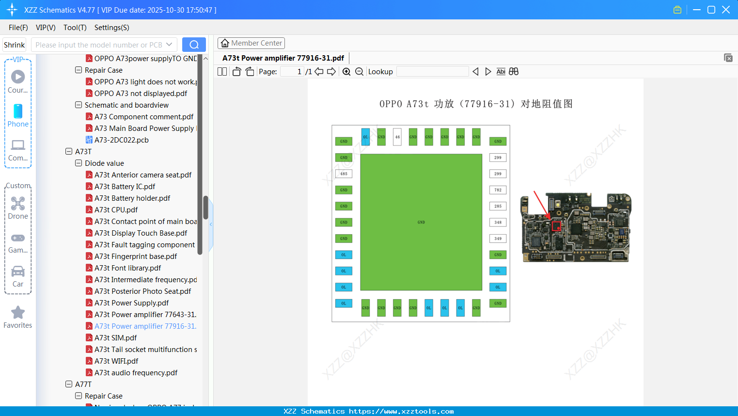The width and height of the screenshot is (738, 416).
Task: Open the model number dropdown arrow
Action: (x=169, y=45)
